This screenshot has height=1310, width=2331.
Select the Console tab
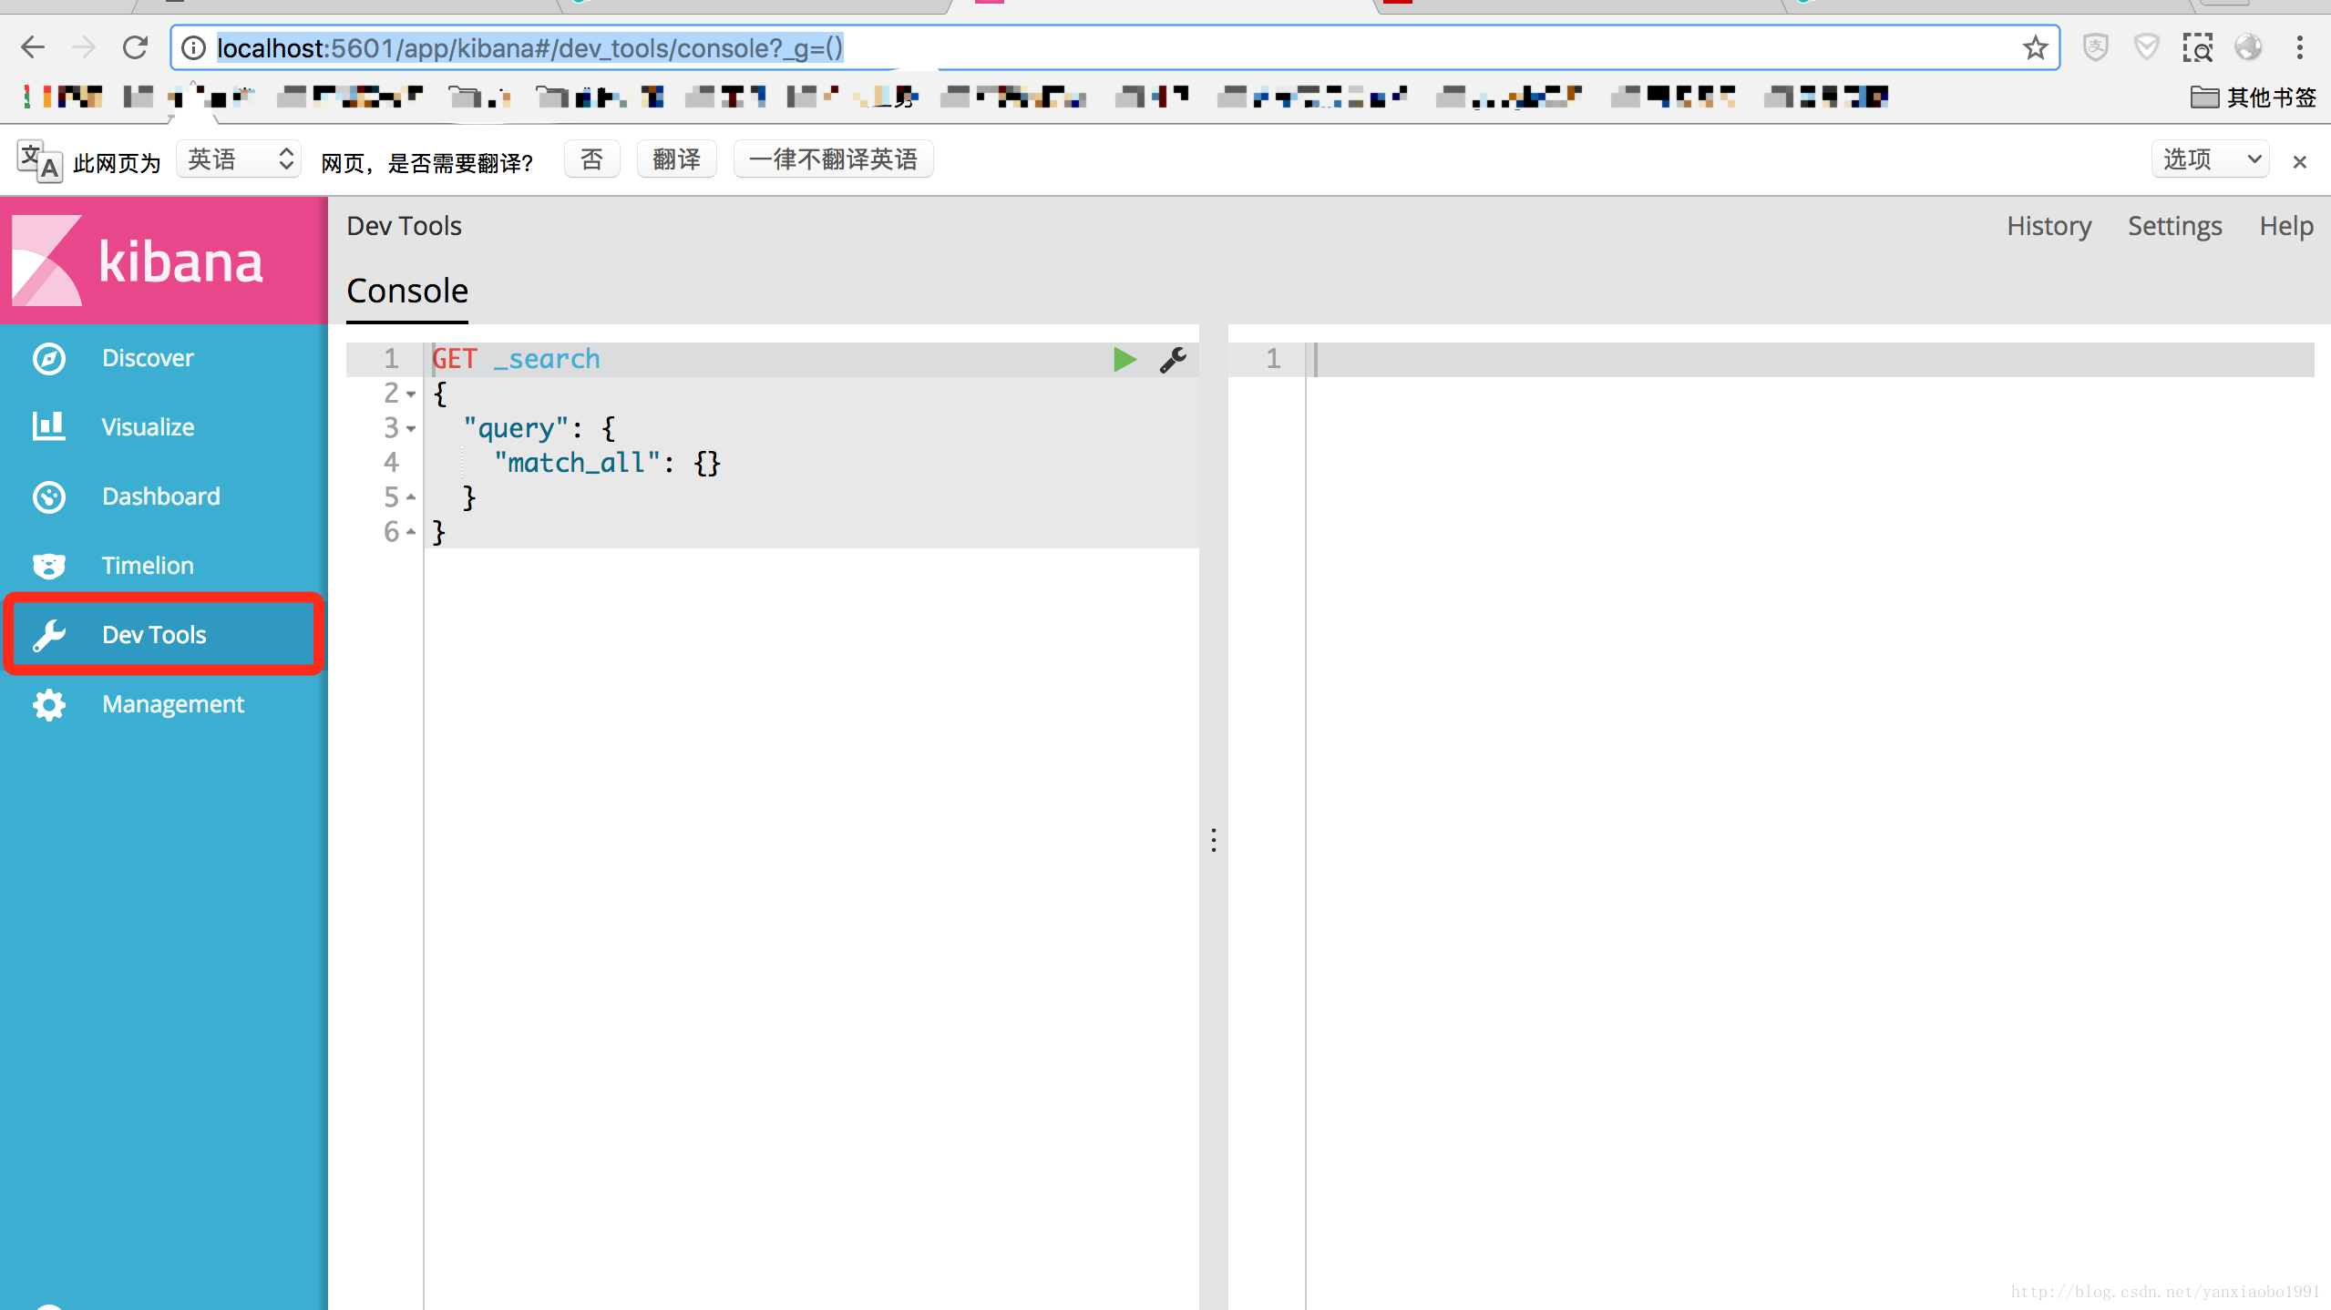(x=407, y=292)
